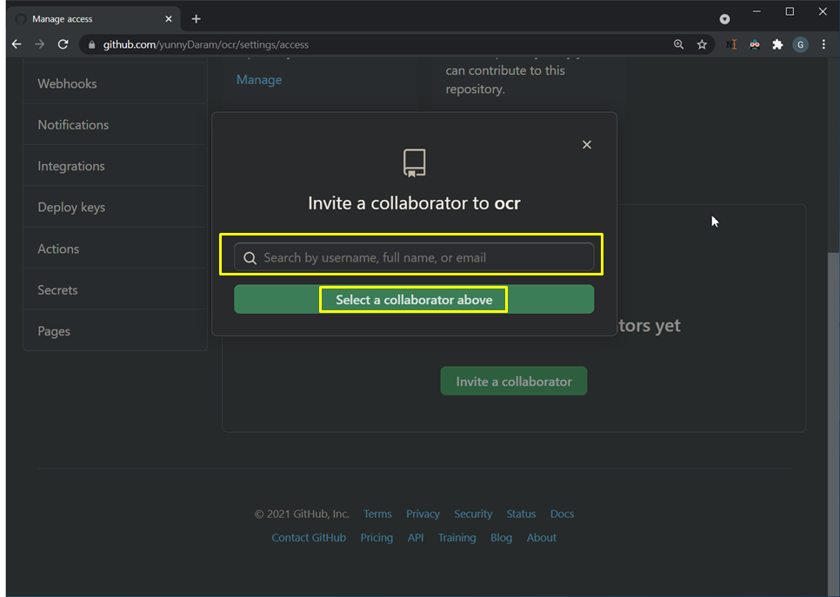Open the Privacy footer link
The image size is (840, 597).
point(423,514)
